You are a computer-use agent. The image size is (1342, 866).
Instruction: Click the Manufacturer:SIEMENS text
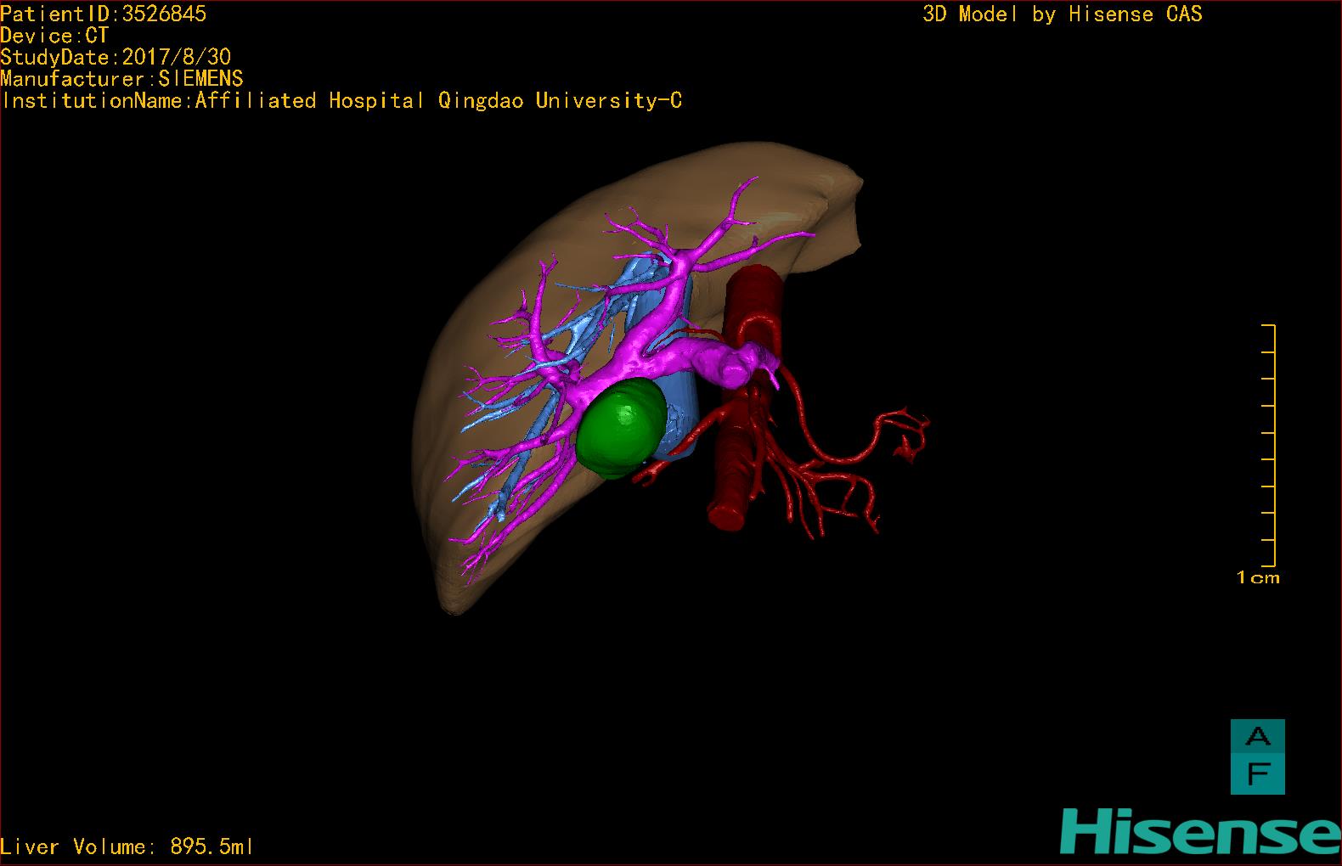click(x=121, y=79)
